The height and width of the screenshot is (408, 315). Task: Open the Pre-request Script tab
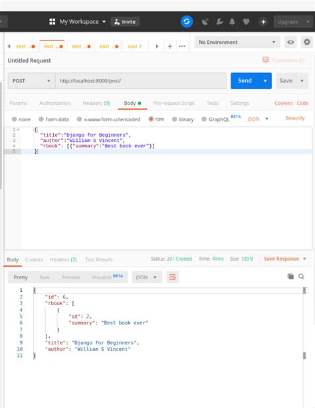pyautogui.click(x=174, y=103)
